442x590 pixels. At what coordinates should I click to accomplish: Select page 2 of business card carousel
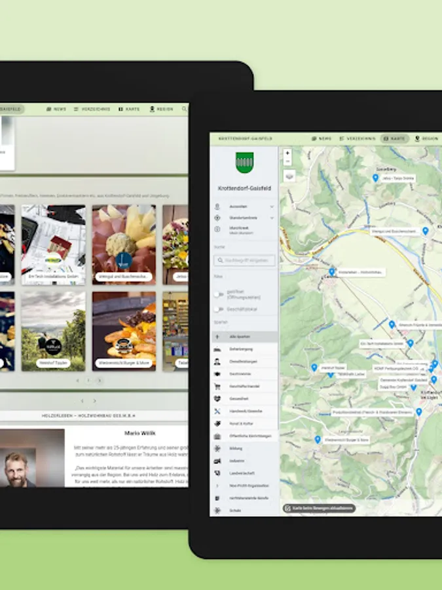tap(100, 380)
